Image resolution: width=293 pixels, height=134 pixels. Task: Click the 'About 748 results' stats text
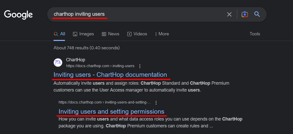[87, 48]
